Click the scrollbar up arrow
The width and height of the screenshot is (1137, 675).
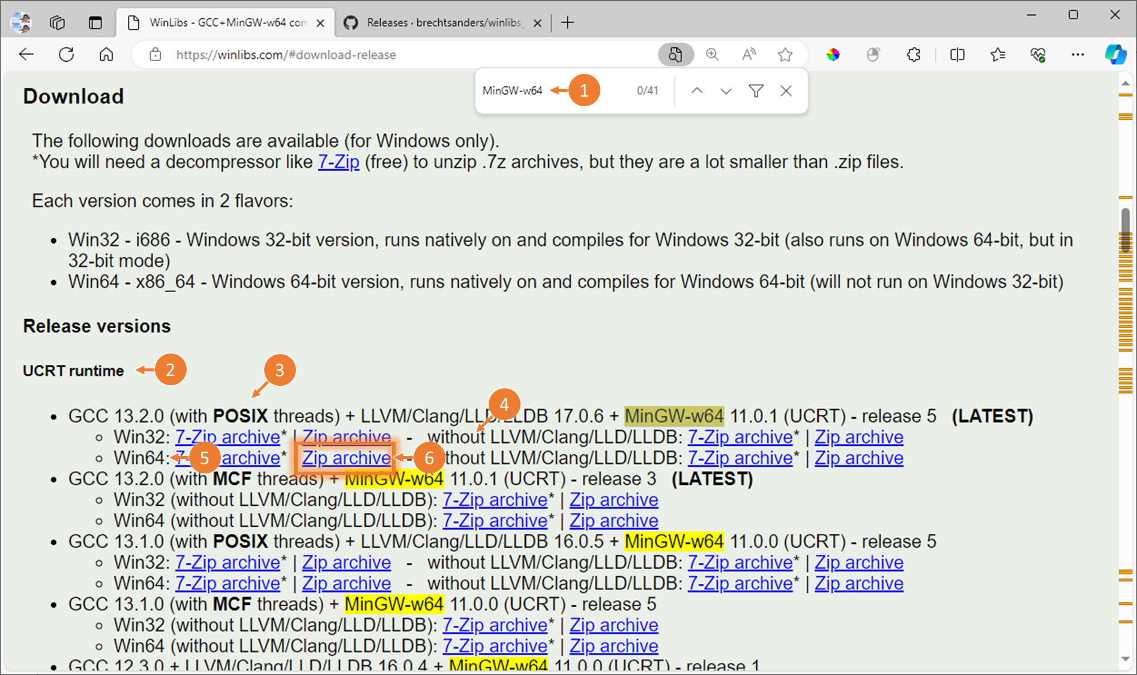pos(1126,83)
